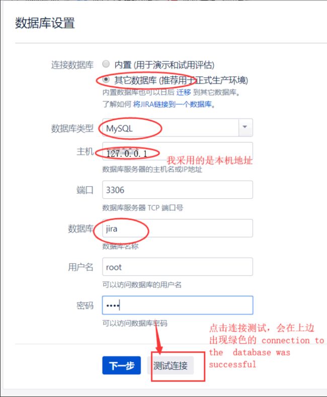Click the 端口 field label
The width and height of the screenshot is (327, 397).
pos(85,190)
